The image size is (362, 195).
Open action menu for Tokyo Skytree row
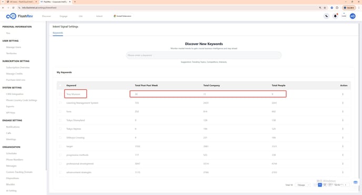click(x=343, y=129)
